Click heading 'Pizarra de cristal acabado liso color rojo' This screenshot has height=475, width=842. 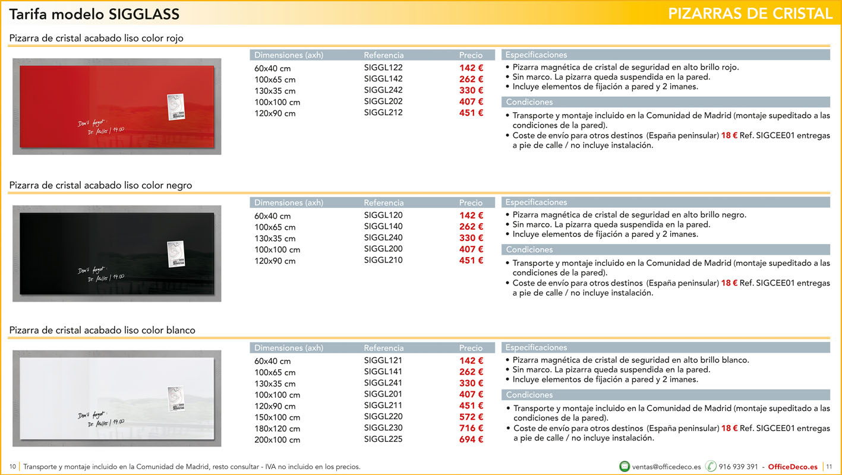(x=96, y=38)
